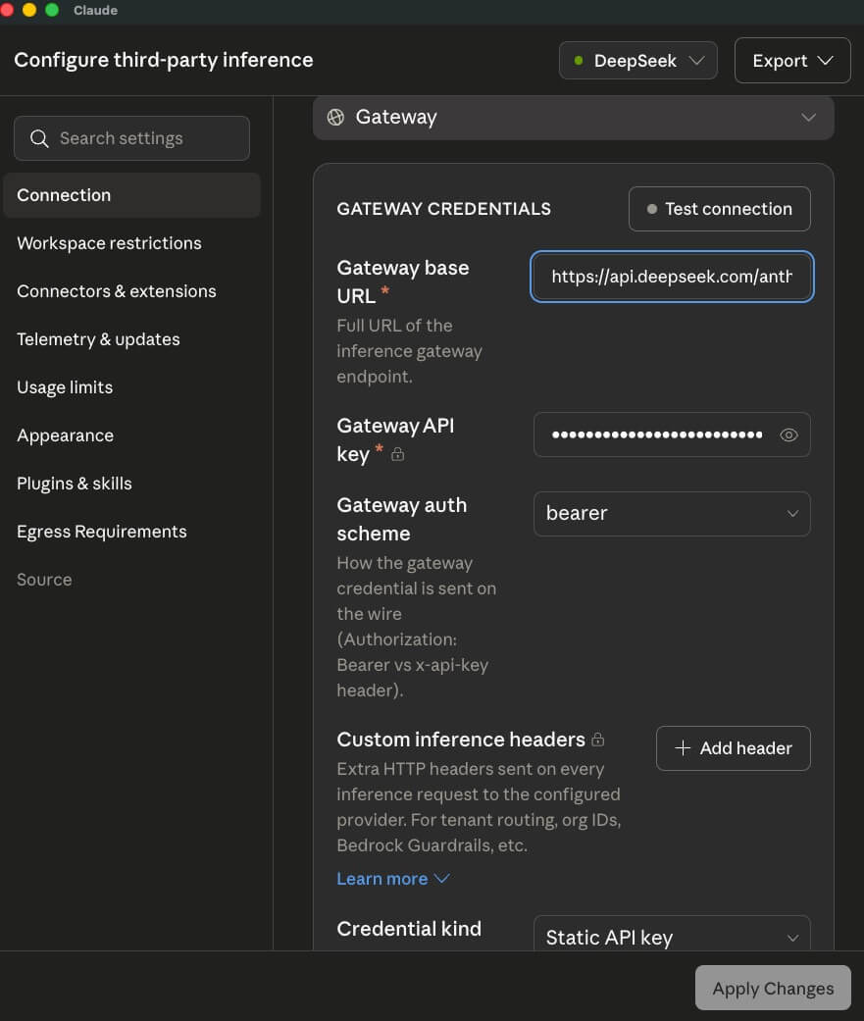This screenshot has width=864, height=1021.
Task: Click the green status dot in DeepSeek selector
Action: [x=579, y=61]
